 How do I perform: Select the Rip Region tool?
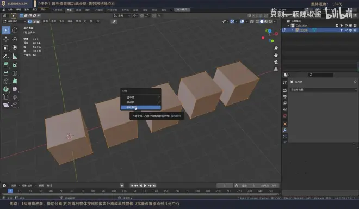tap(15, 105)
